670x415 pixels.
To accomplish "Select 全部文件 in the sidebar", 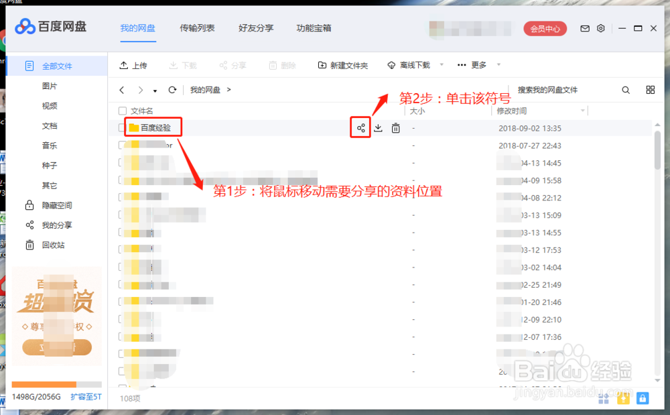I will point(57,66).
